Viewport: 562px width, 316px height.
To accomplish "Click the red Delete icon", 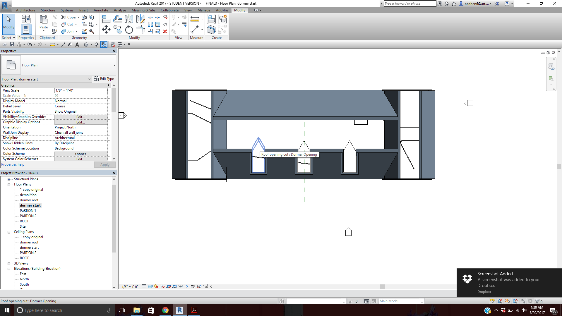I will point(165,31).
